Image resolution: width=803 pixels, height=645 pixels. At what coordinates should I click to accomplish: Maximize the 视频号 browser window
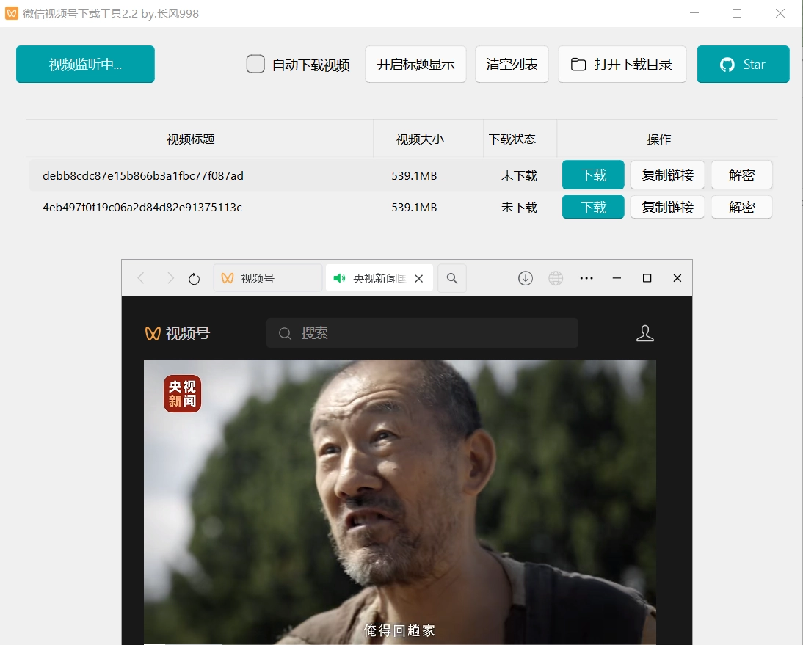[647, 278]
